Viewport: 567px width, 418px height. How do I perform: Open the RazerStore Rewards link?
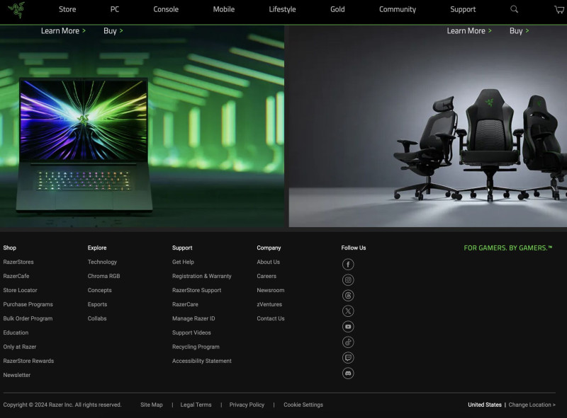tap(28, 361)
